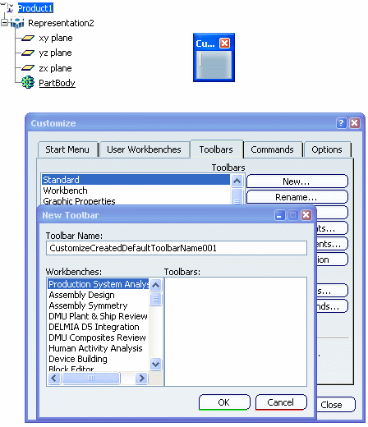Select Assembly Symmetry workbench
This screenshot has height=427, width=368.
pyautogui.click(x=99, y=305)
